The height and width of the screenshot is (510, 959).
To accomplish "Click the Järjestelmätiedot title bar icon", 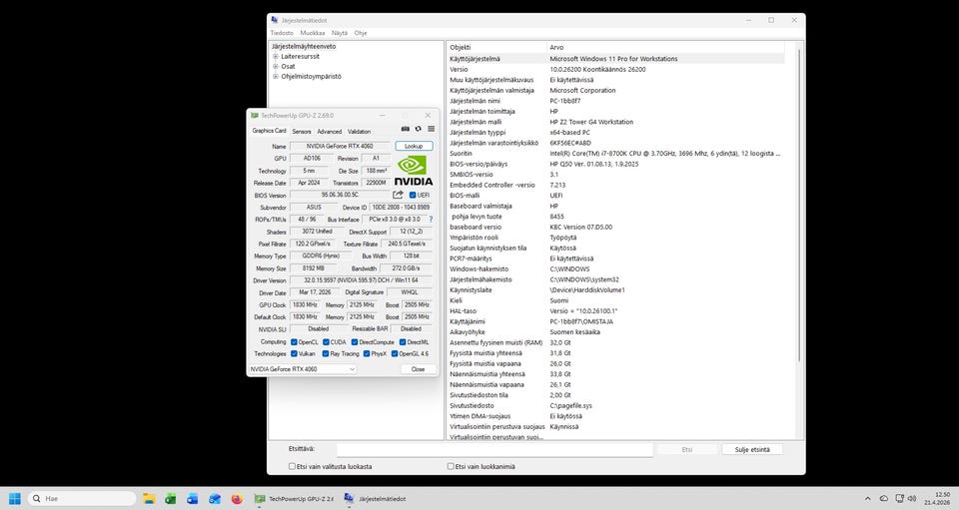I will pyautogui.click(x=275, y=20).
